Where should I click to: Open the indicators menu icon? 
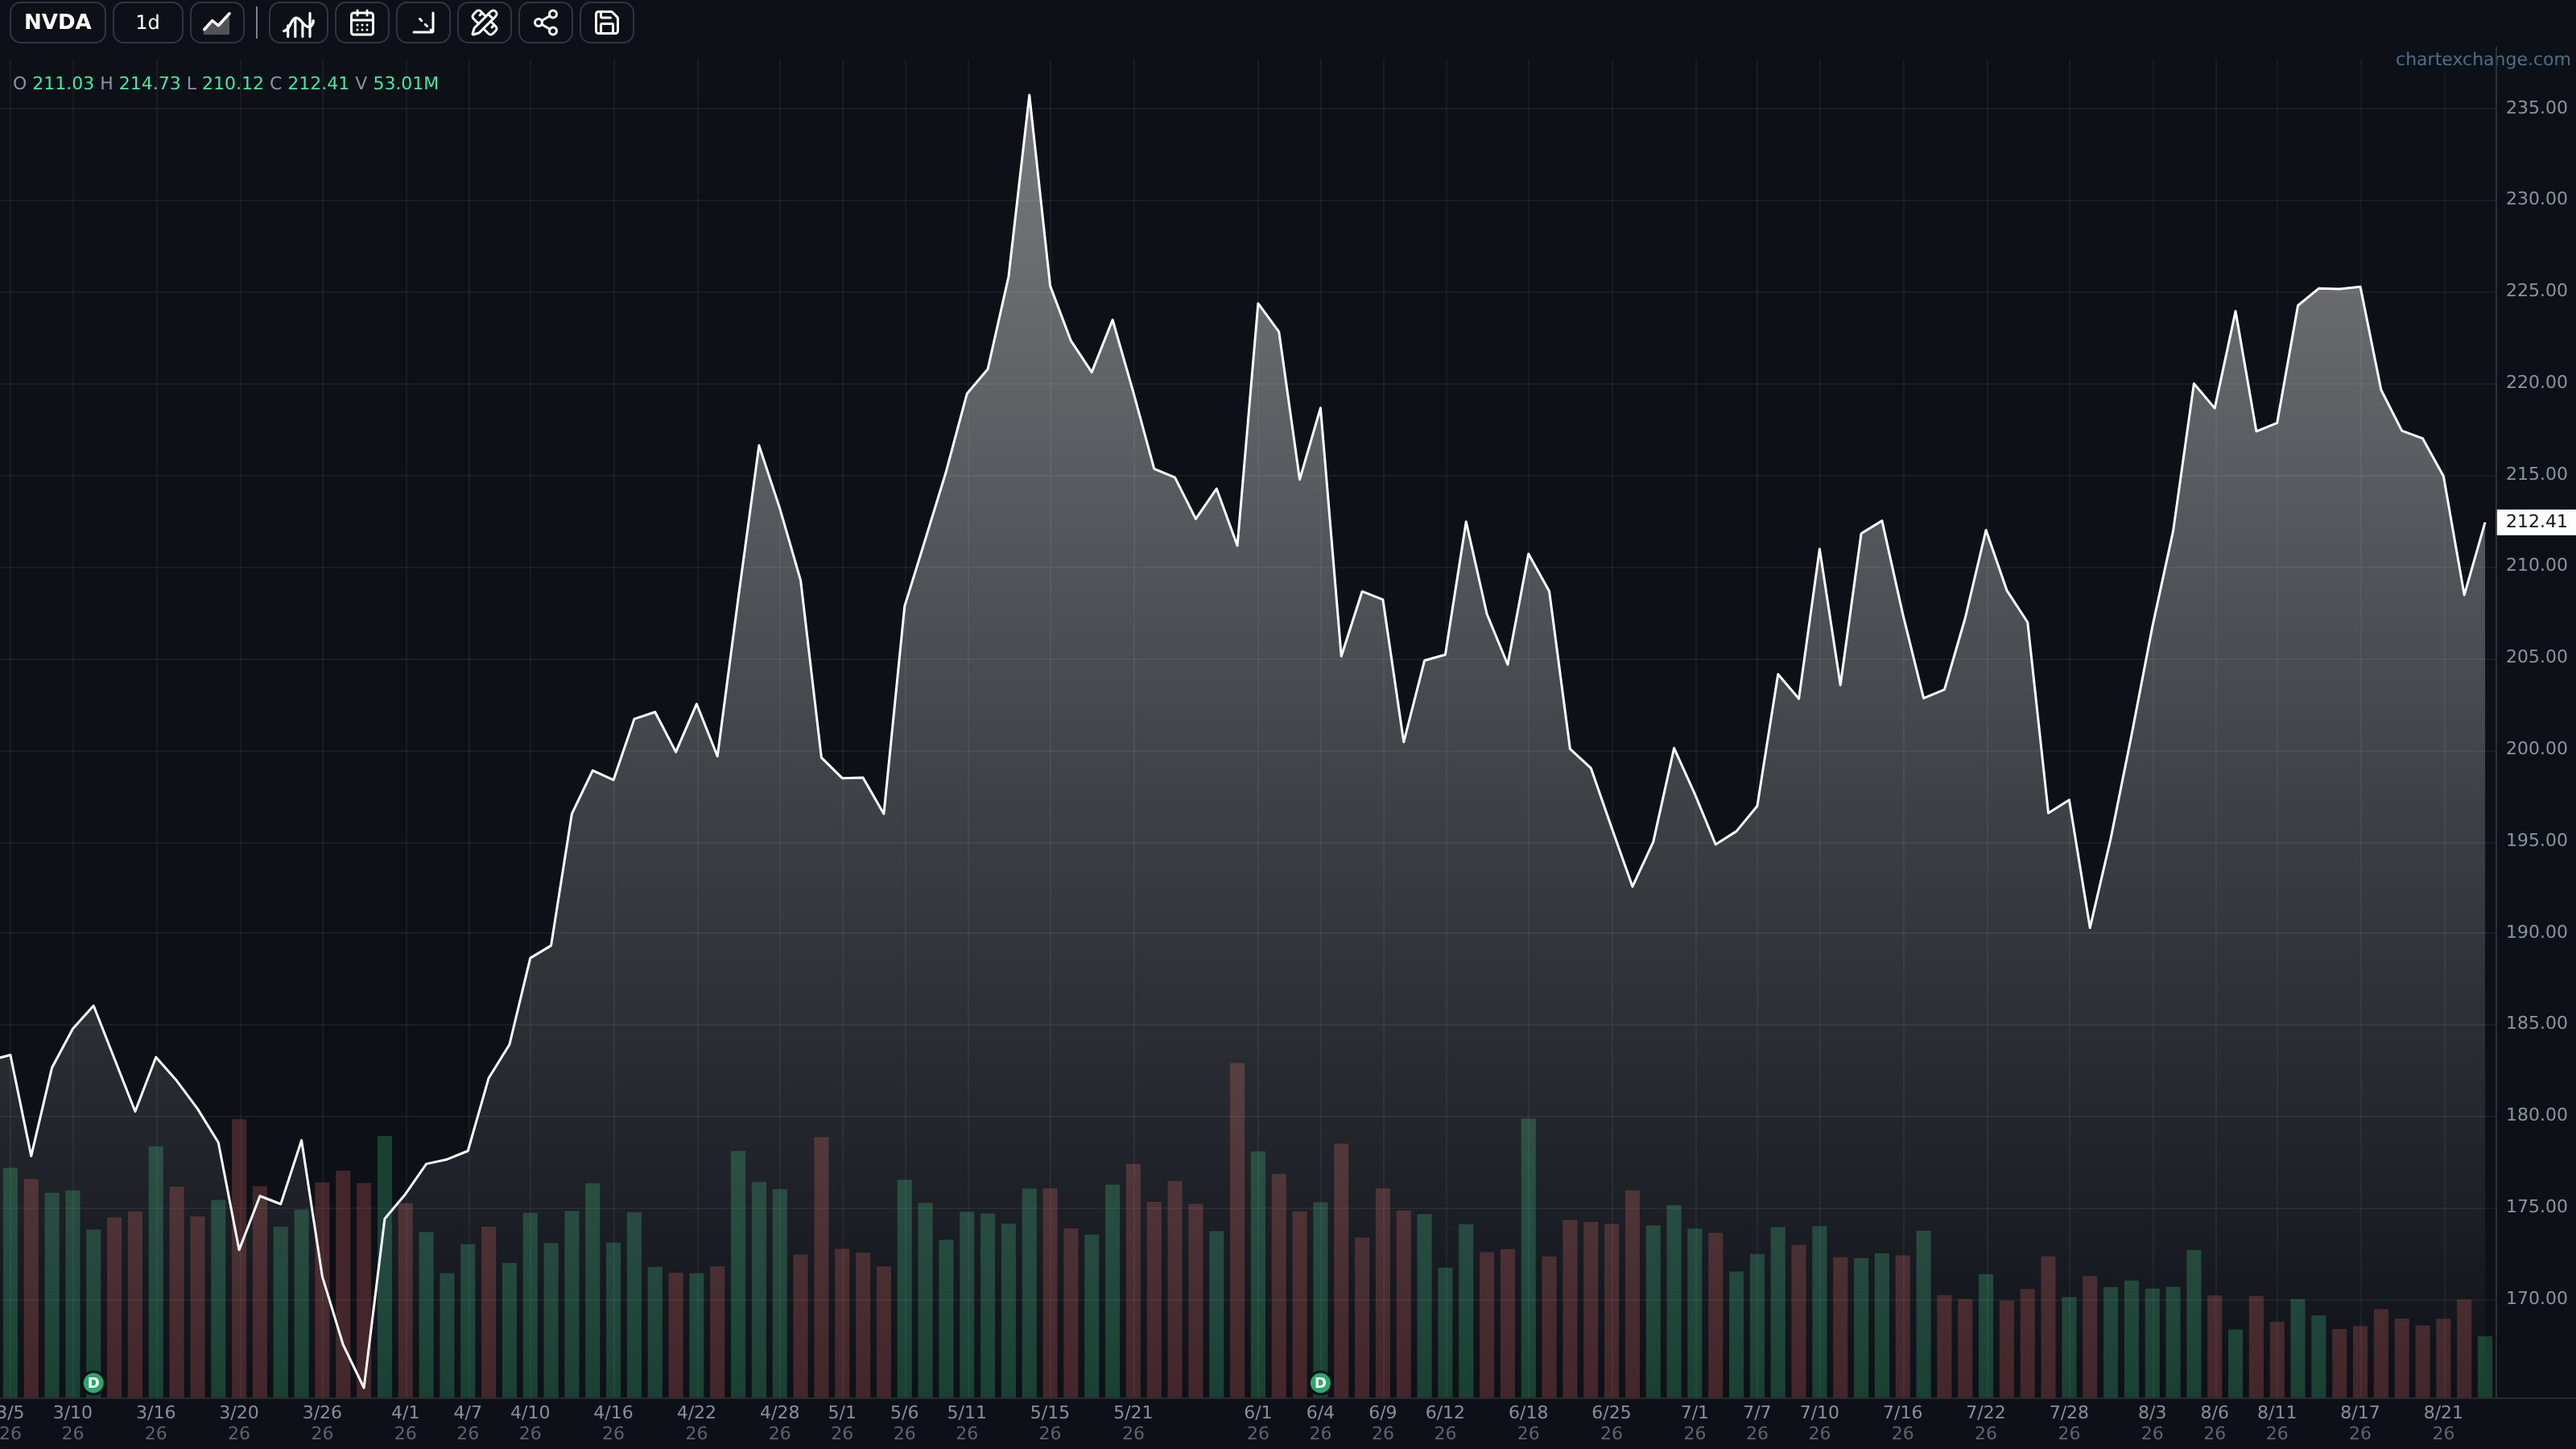[298, 22]
